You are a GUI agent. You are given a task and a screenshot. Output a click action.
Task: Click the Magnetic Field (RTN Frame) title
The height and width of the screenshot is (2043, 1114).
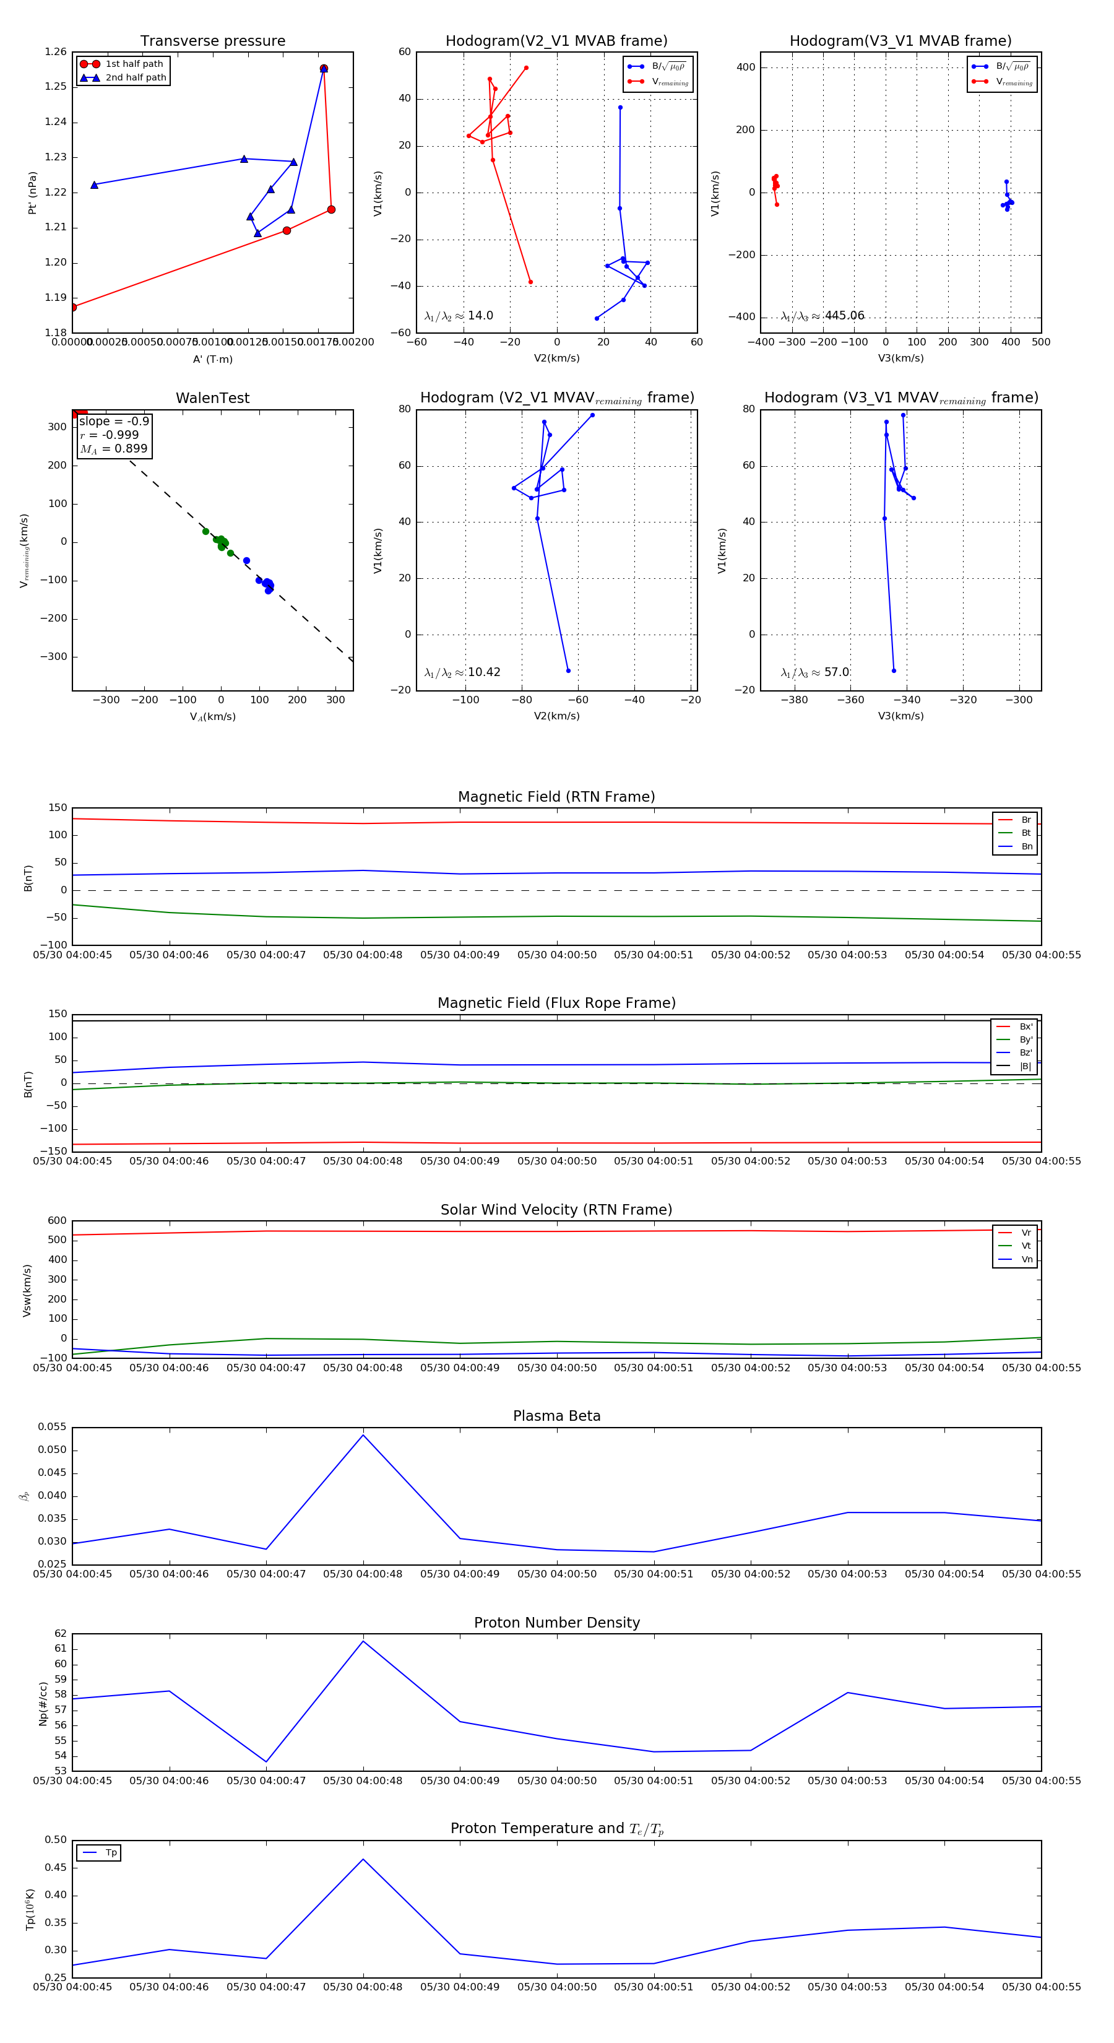(556, 797)
